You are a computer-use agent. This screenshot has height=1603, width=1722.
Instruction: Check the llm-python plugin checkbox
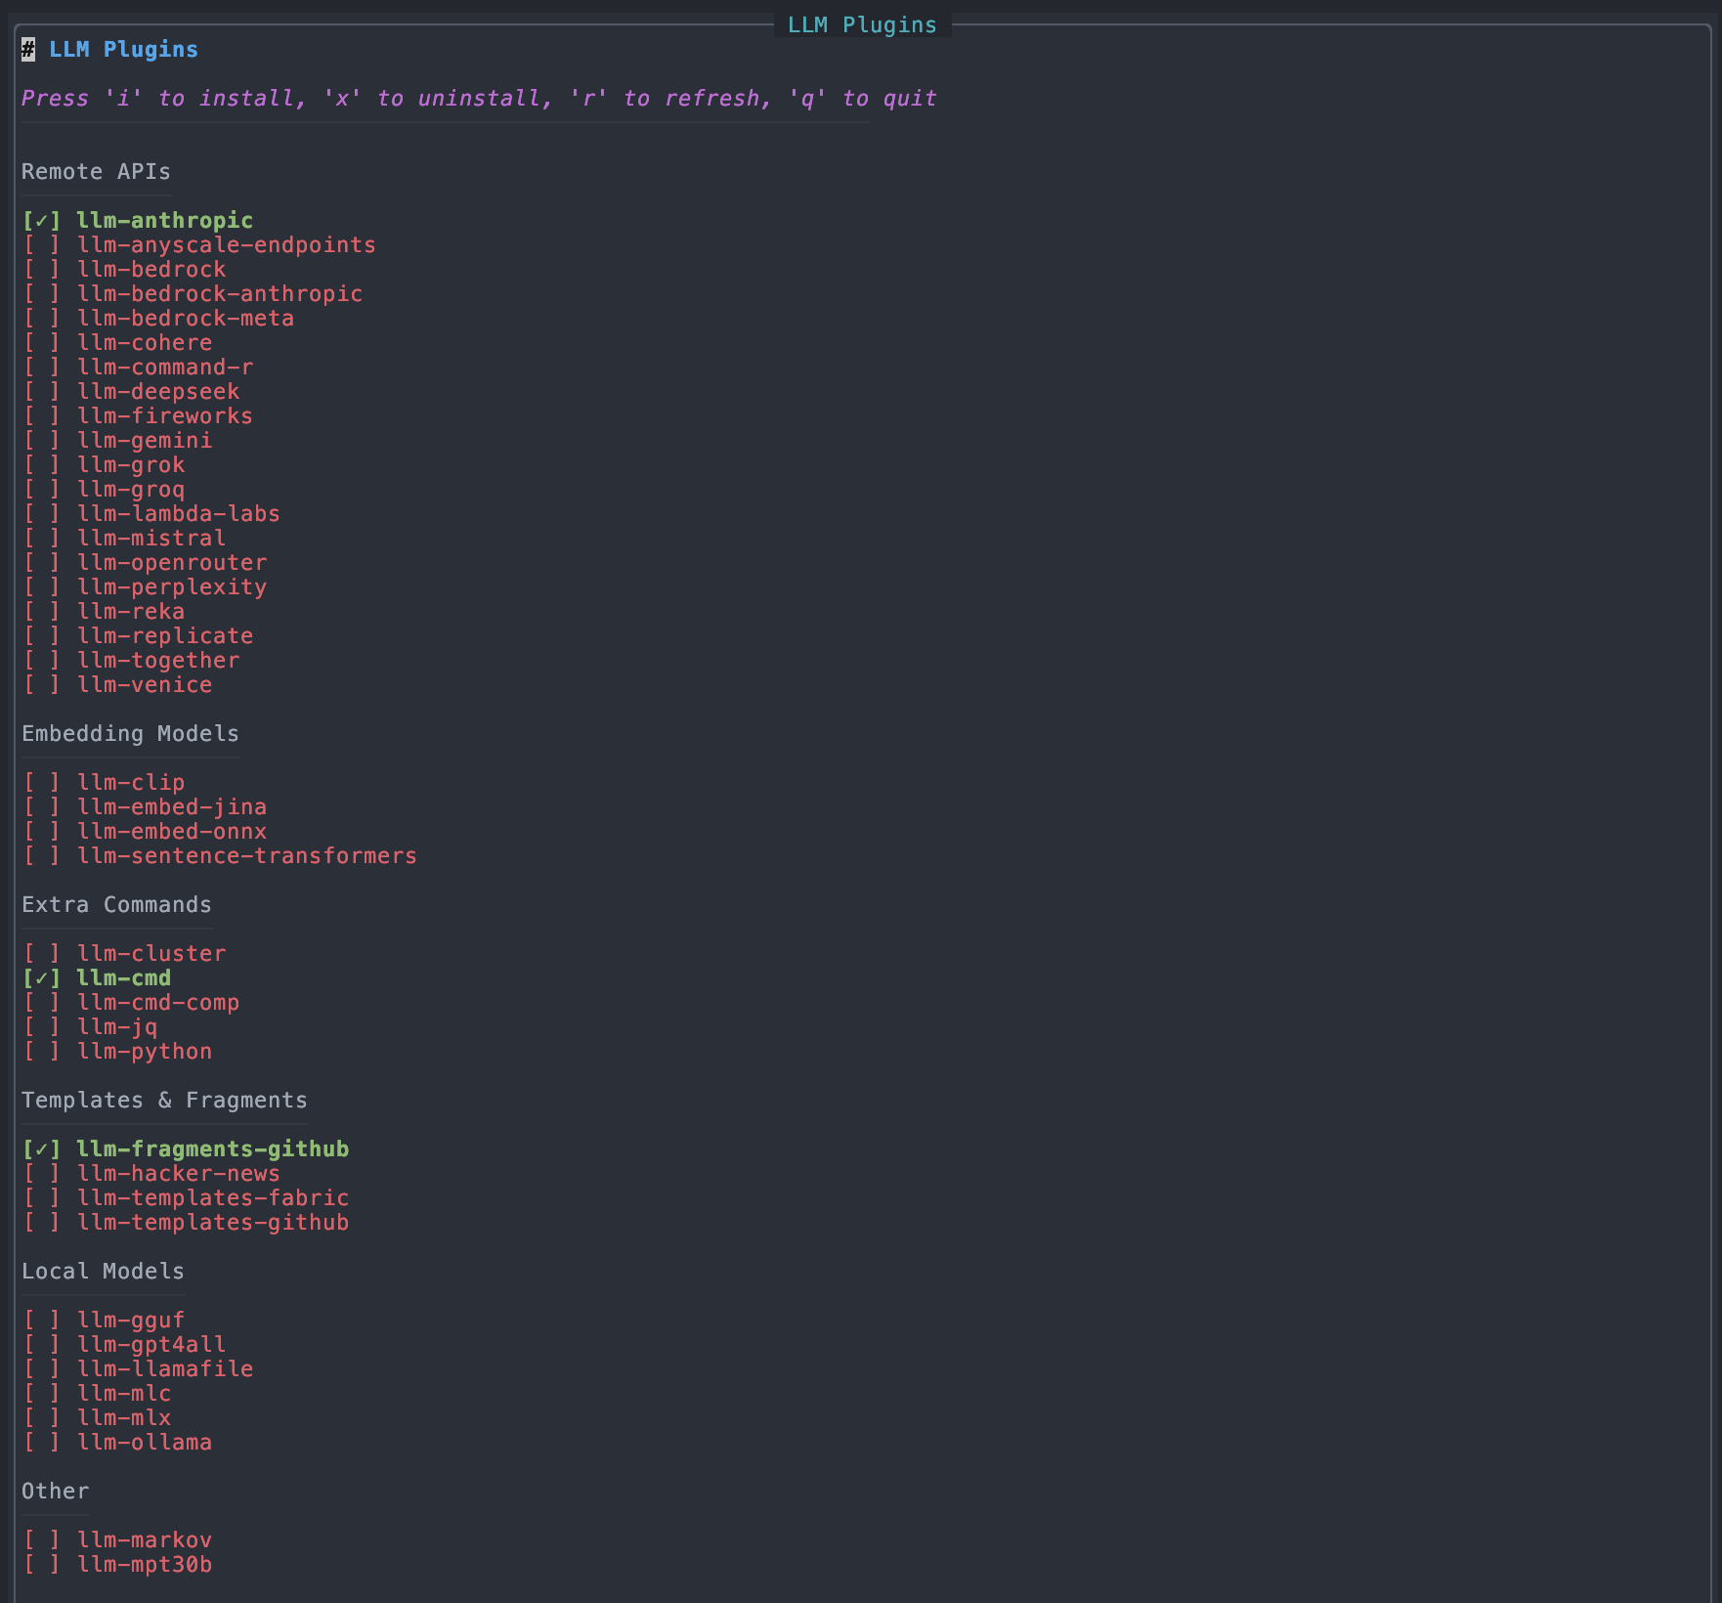click(41, 1051)
